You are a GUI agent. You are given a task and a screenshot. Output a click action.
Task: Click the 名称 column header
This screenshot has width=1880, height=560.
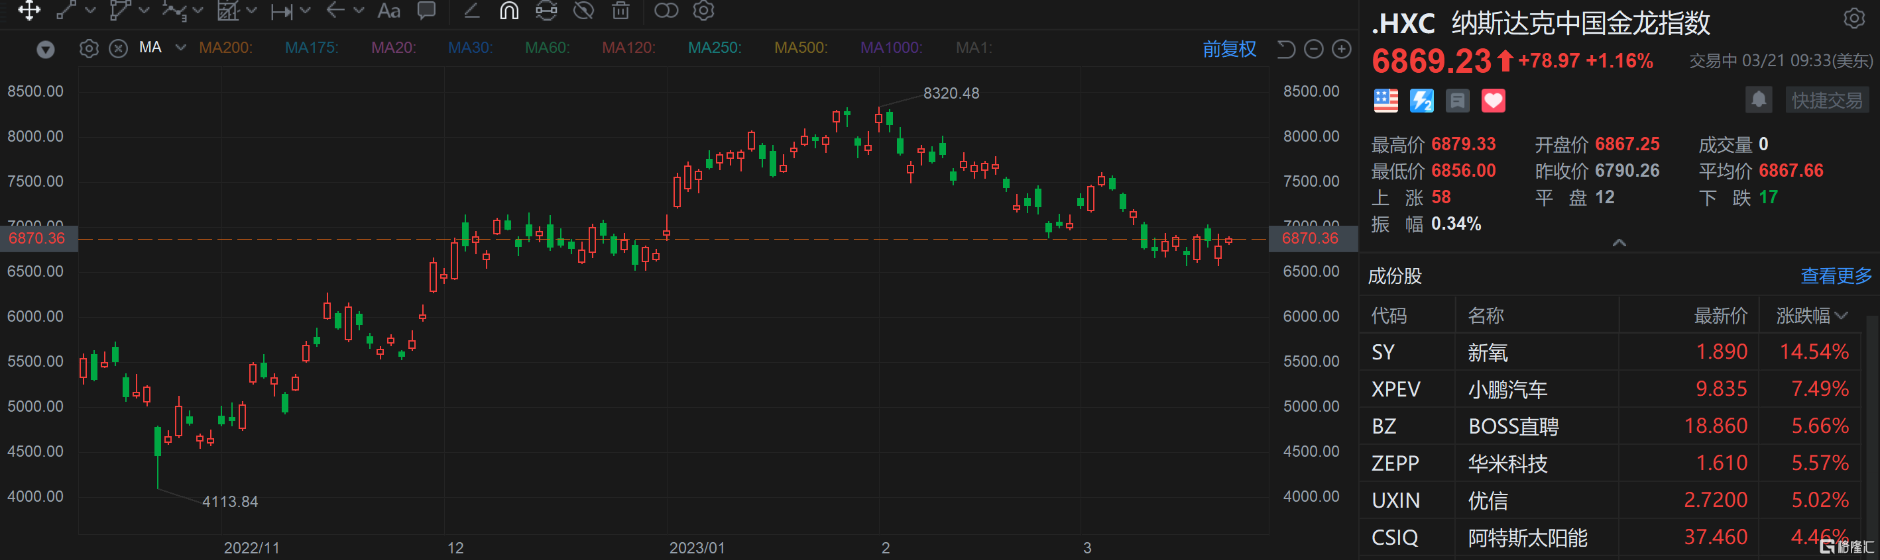coord(1486,316)
